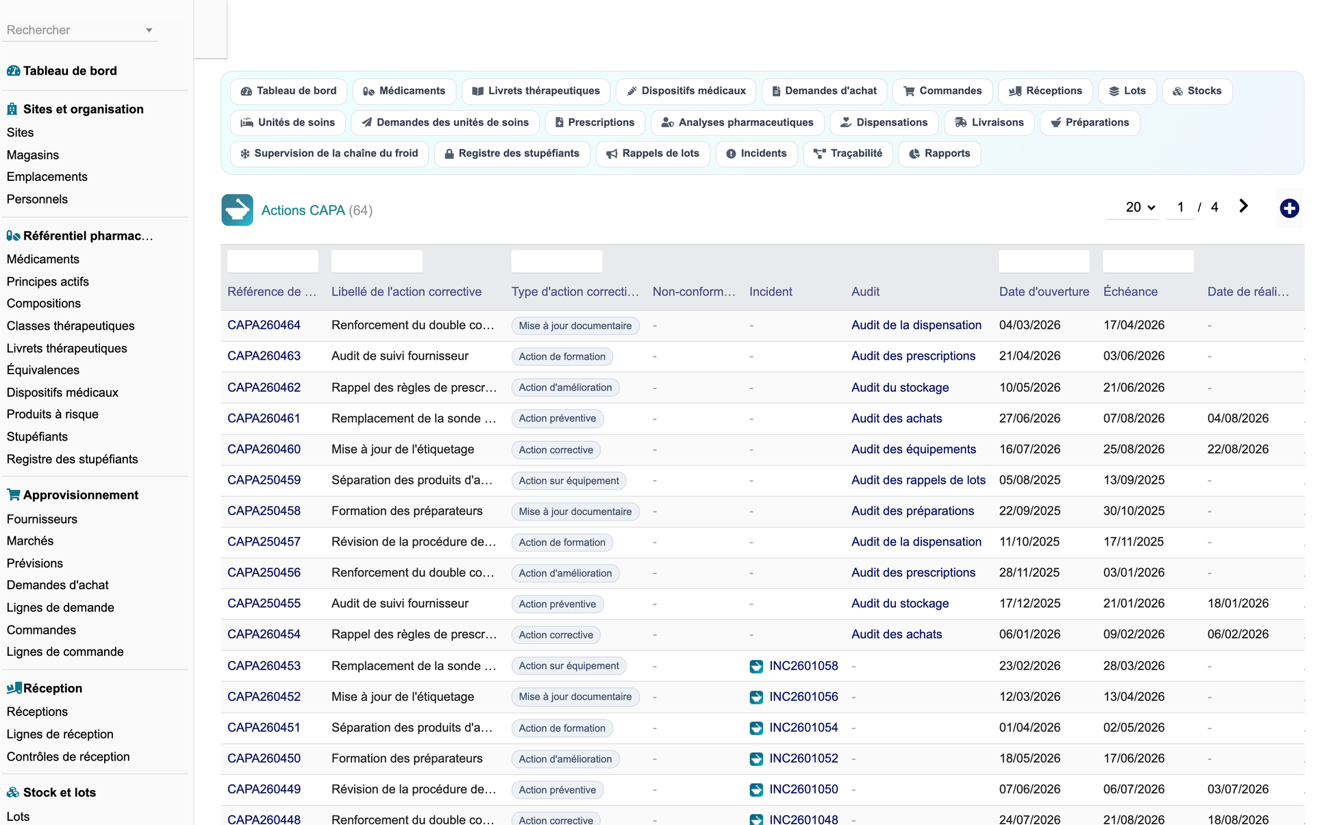
Task: Open Demandes d'achat shortcut button
Action: [x=824, y=91]
